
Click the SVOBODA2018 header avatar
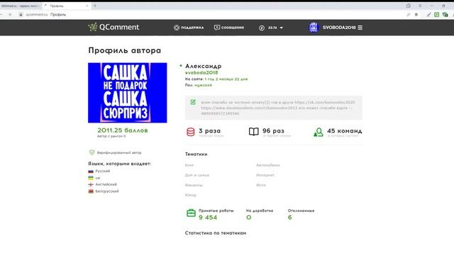[314, 28]
